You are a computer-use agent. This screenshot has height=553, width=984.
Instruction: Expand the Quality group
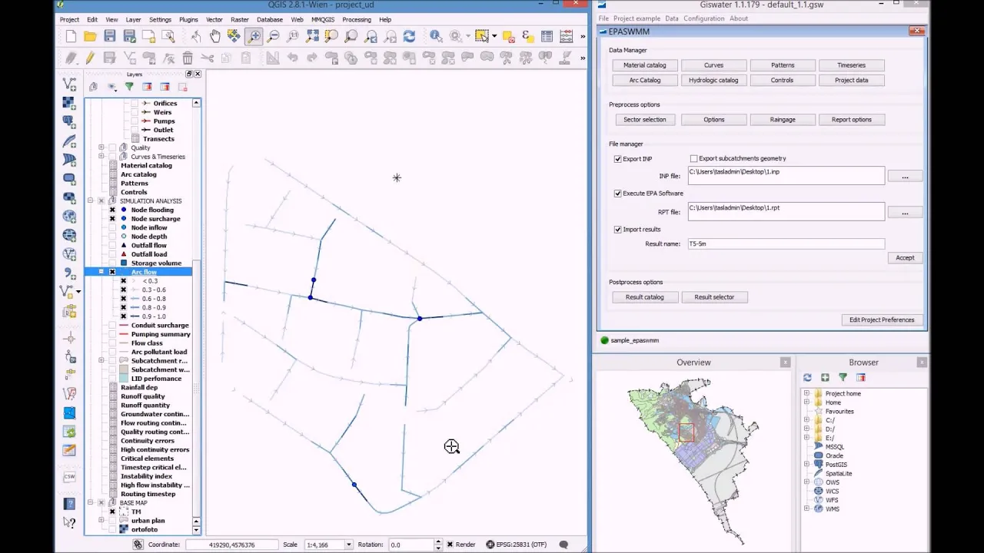[x=101, y=147]
